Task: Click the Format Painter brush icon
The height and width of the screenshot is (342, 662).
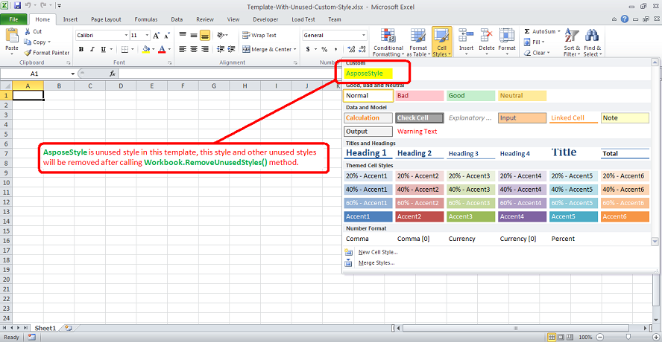Action: (x=28, y=53)
